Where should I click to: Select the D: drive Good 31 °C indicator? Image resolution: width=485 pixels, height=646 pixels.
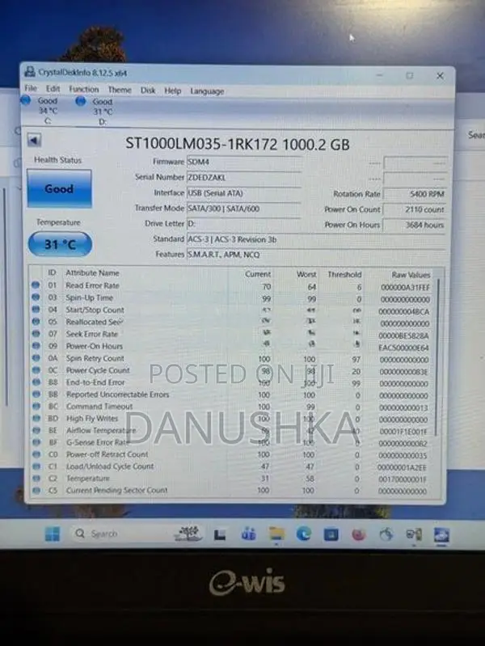[x=95, y=112]
